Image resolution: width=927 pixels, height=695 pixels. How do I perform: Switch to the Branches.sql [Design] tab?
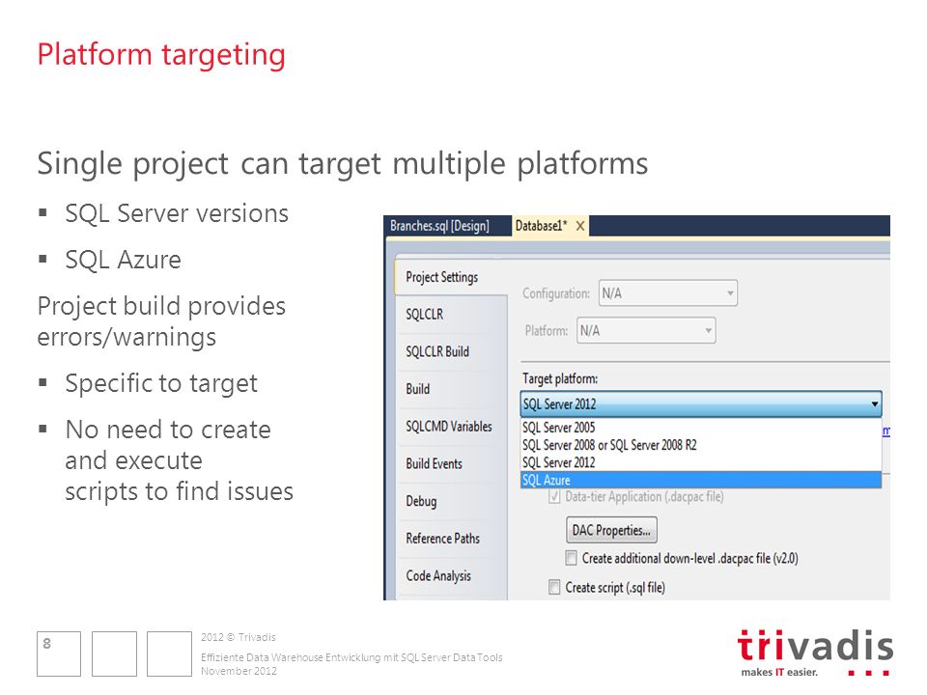tap(439, 226)
